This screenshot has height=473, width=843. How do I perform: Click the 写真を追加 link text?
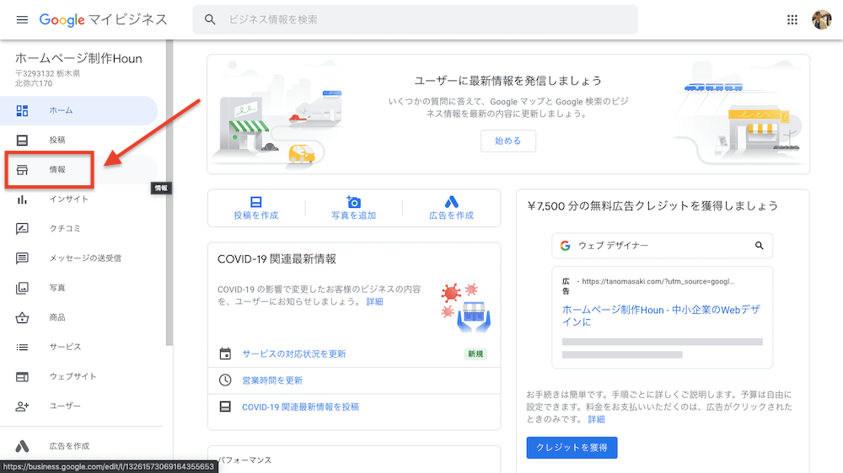click(353, 215)
